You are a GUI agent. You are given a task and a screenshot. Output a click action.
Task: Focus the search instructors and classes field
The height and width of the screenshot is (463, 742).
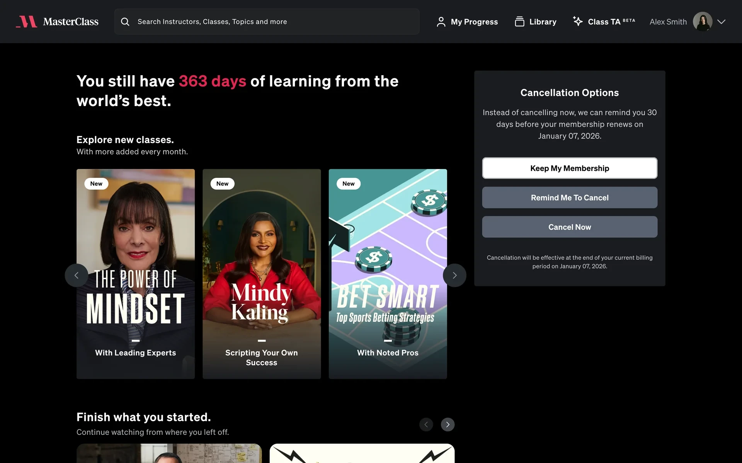coord(267,22)
